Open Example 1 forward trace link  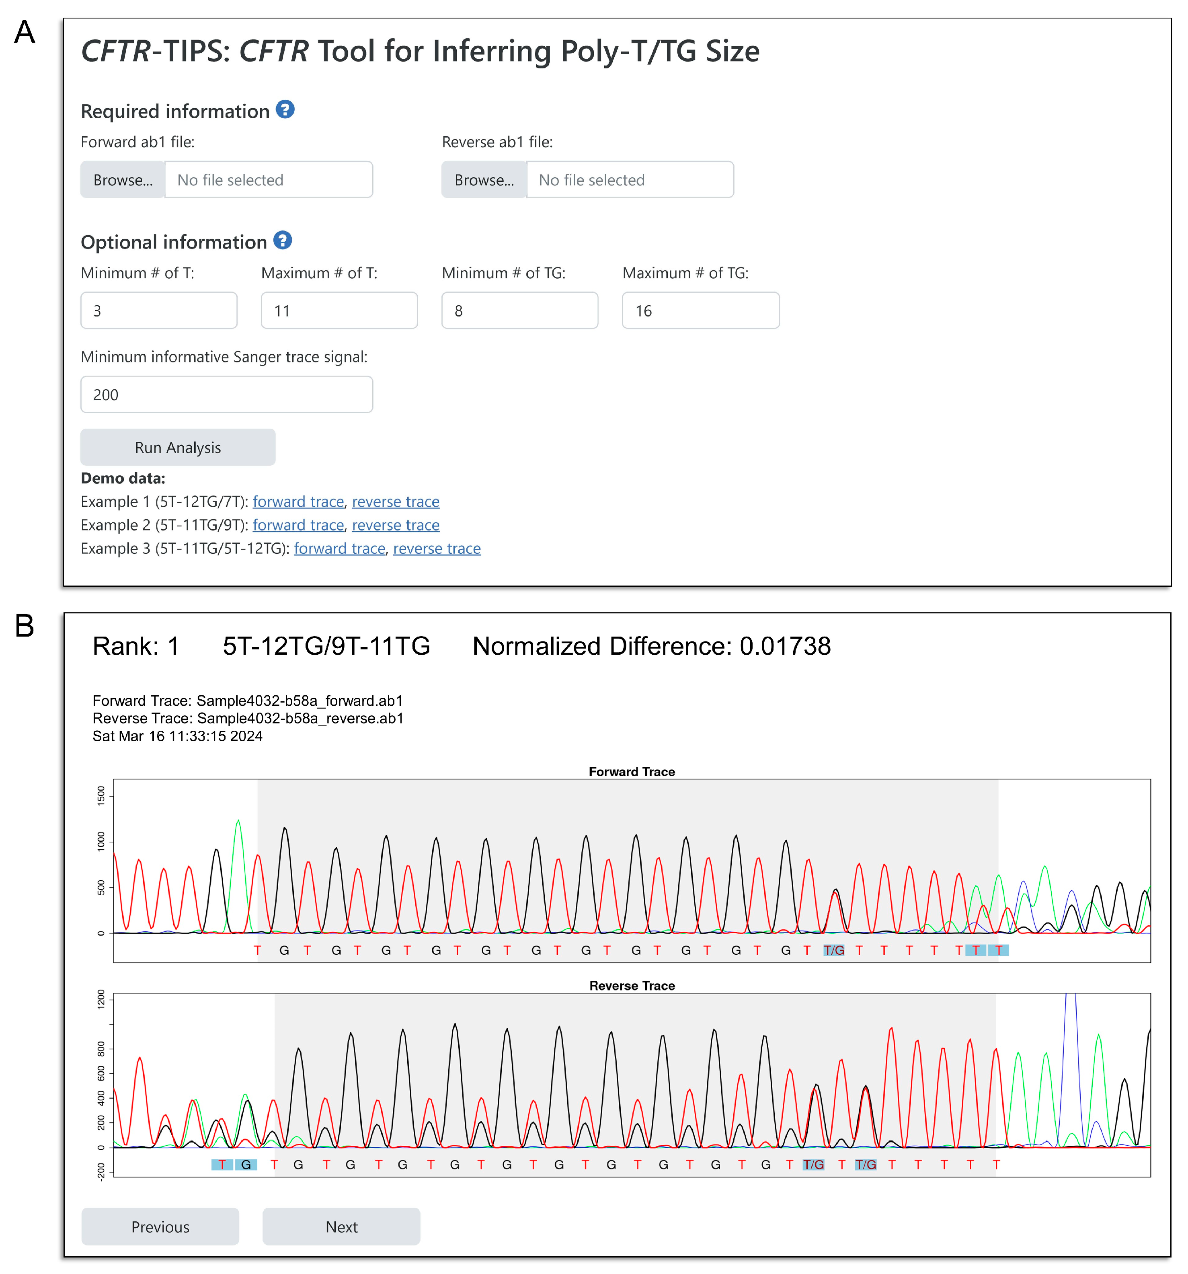298,502
